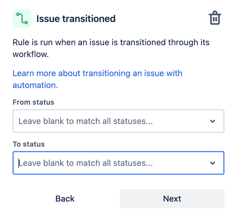Open the Learn more about transitioning link
The image size is (237, 220).
click(97, 73)
